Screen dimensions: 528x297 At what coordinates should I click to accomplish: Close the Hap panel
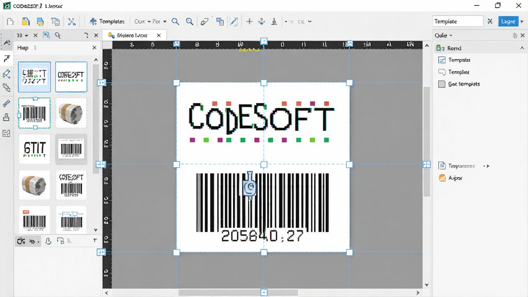point(94,48)
